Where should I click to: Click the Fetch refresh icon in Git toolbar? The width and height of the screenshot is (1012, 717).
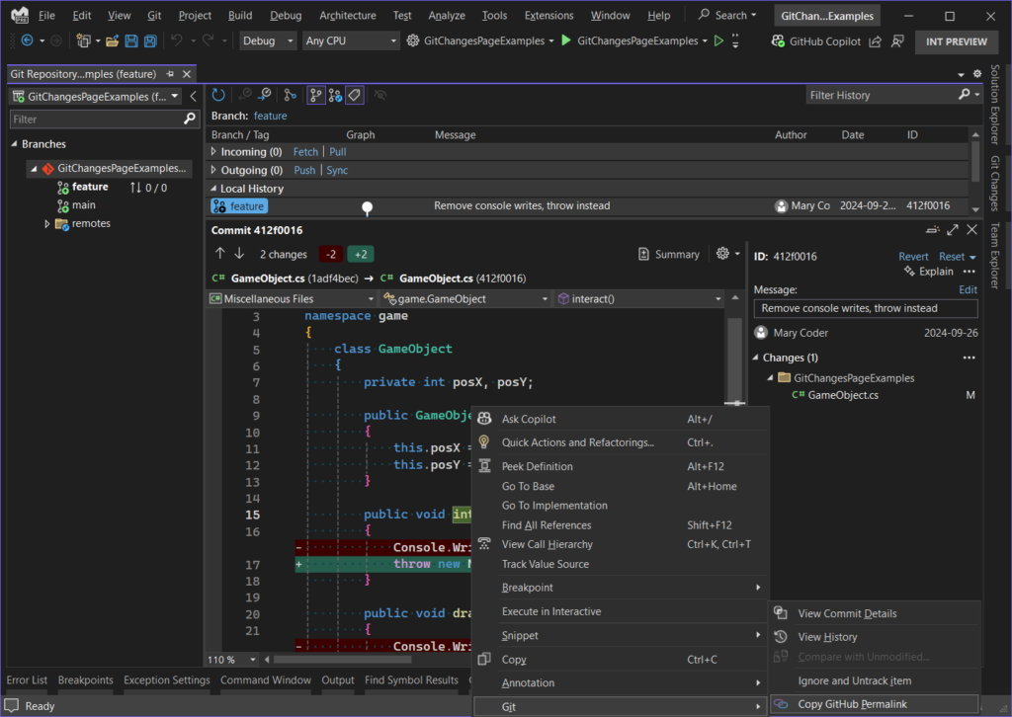point(217,95)
